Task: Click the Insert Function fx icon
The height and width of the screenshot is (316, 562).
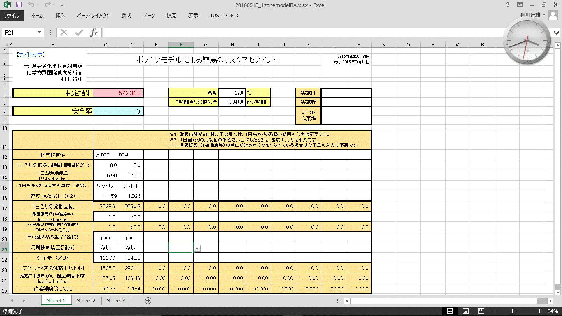Action: click(x=94, y=33)
